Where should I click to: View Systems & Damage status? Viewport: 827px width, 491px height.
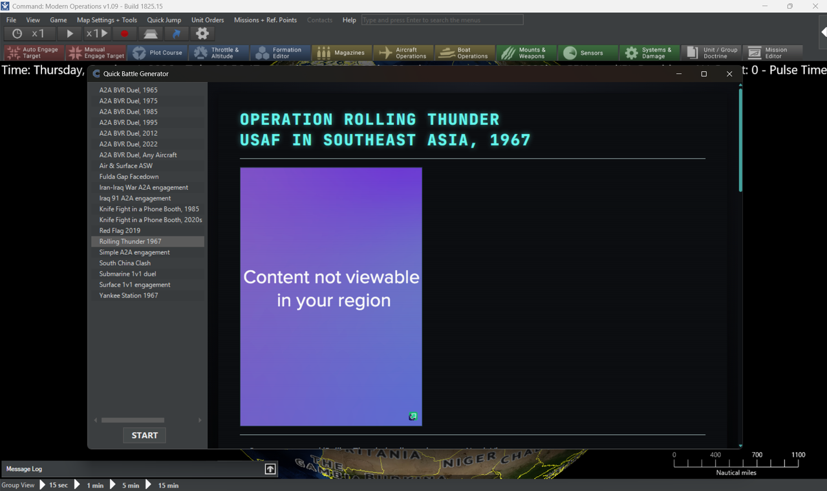(x=649, y=53)
